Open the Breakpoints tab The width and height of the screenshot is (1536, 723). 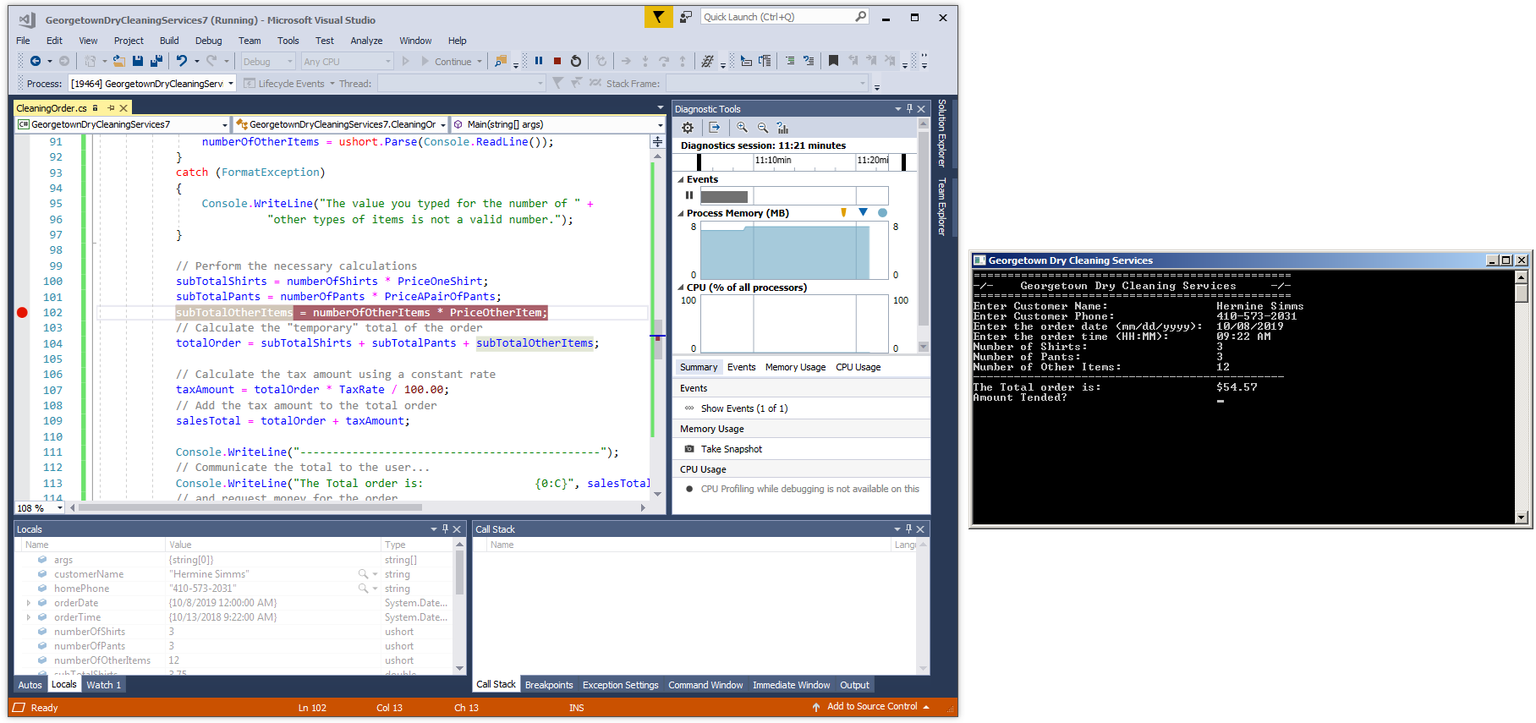click(x=549, y=685)
